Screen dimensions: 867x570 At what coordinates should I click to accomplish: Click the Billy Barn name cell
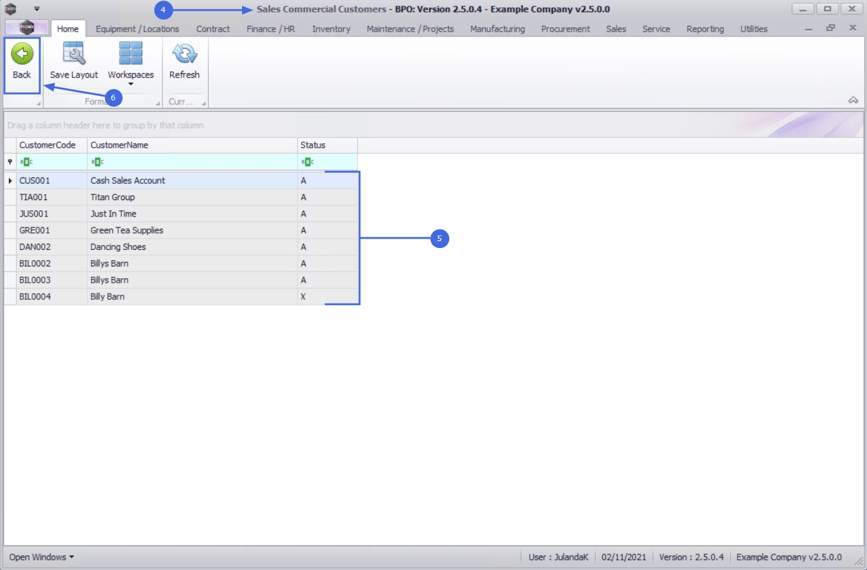coord(192,297)
